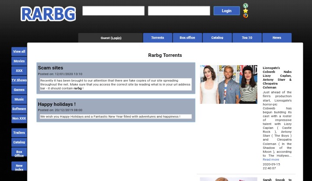The height and width of the screenshot is (181, 312).
Task: Select Movies category in sidebar
Action: [x=19, y=61]
